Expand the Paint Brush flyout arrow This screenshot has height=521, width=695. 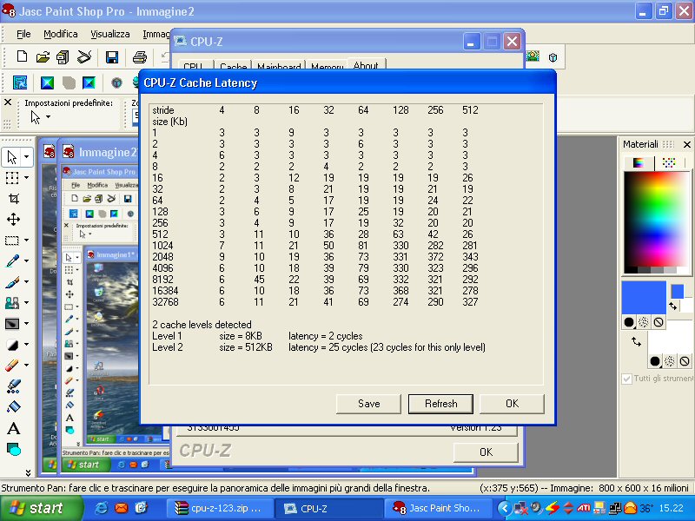(27, 281)
